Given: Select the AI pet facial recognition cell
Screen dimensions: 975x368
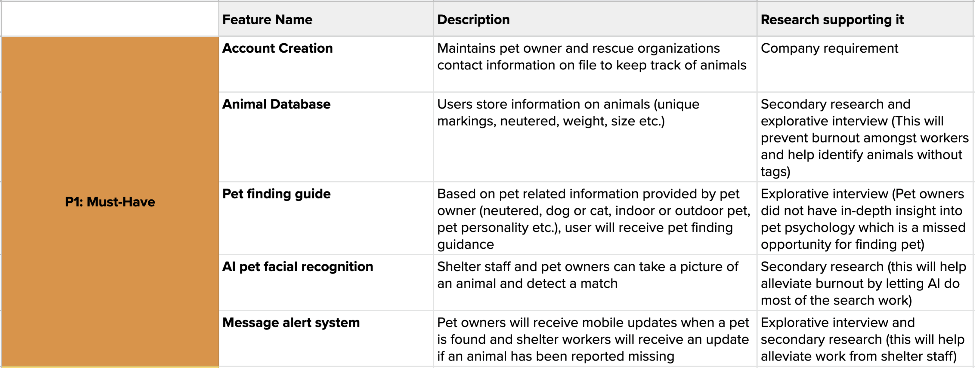Looking at the screenshot, I should click(x=326, y=283).
